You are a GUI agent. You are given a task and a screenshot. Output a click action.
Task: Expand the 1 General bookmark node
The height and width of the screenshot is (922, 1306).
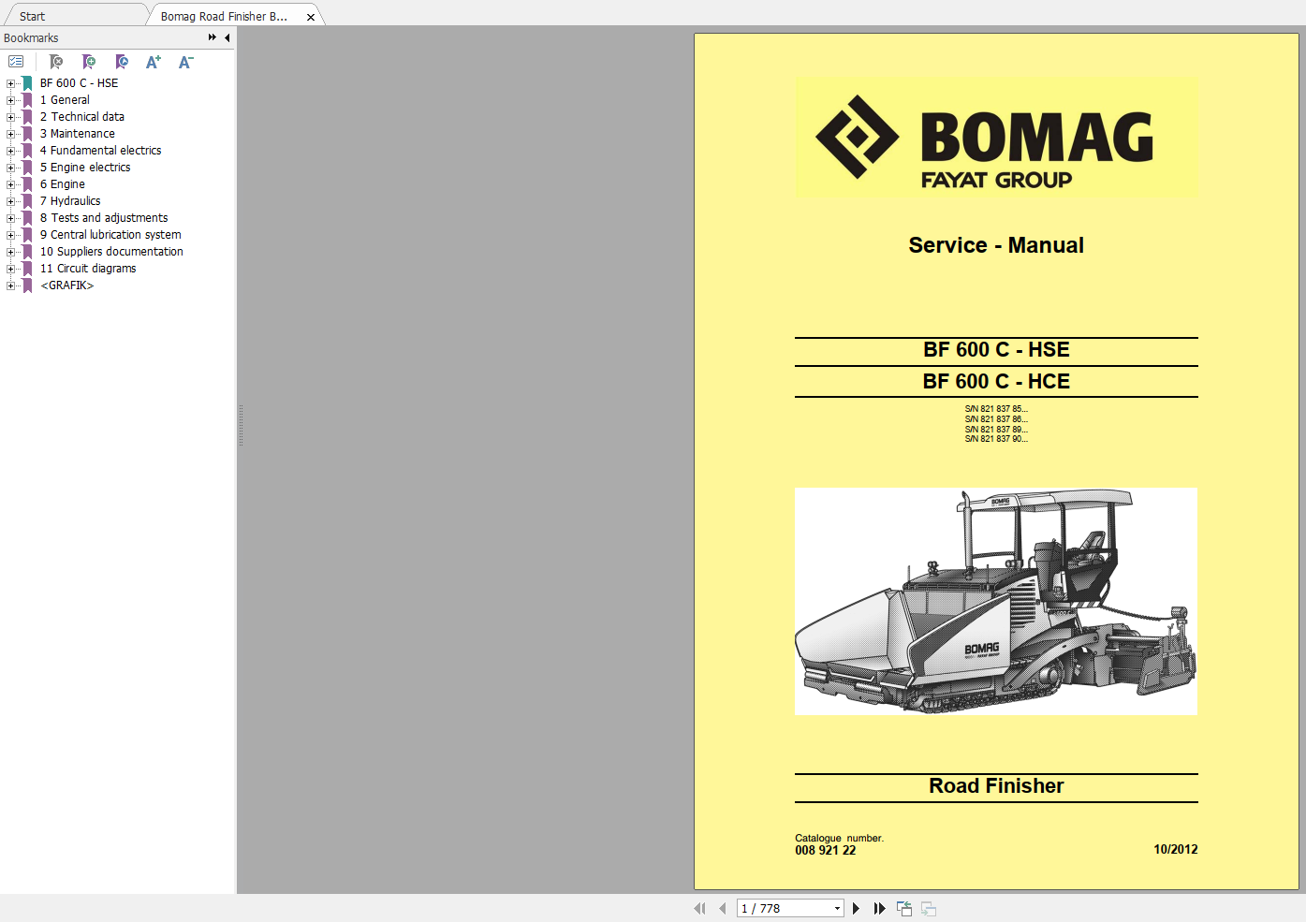click(x=10, y=100)
